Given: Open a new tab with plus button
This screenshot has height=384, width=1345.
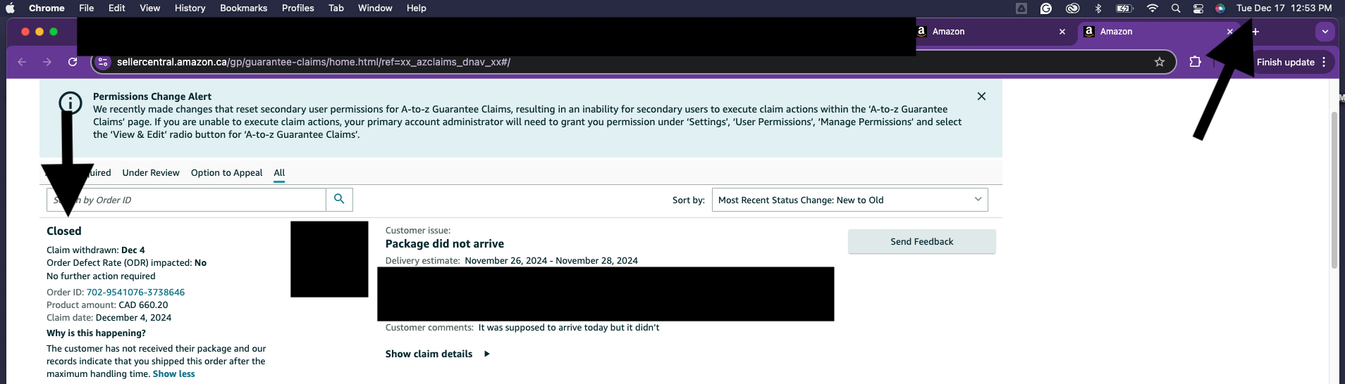Looking at the screenshot, I should coord(1255,32).
